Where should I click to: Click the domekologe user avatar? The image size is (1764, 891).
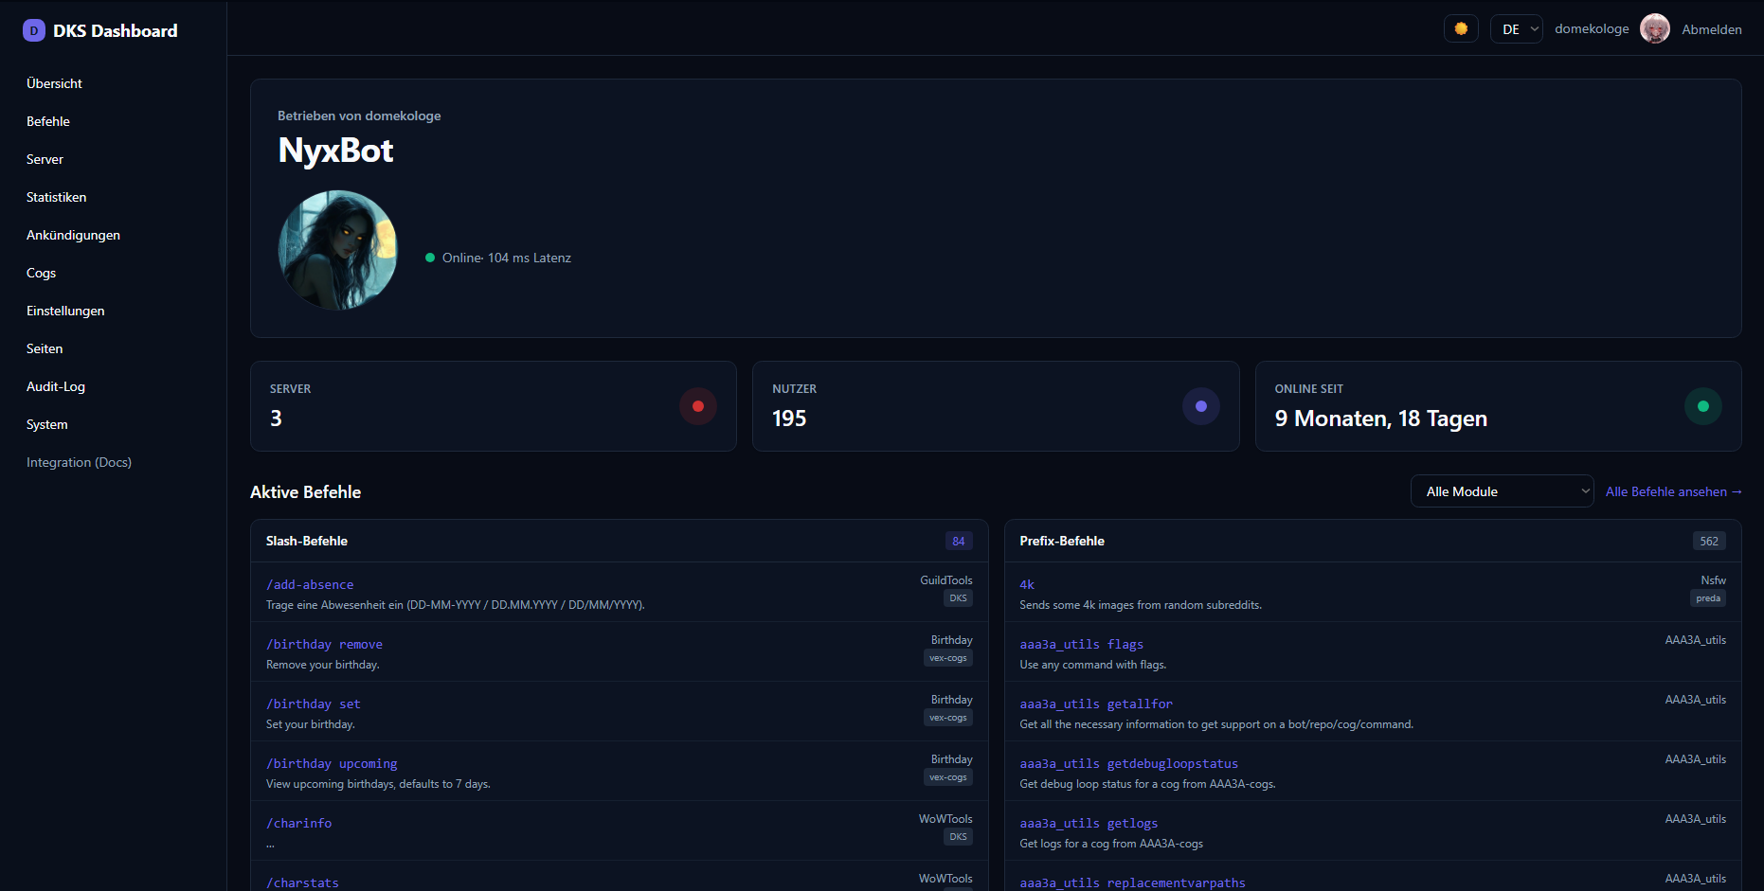[1655, 28]
